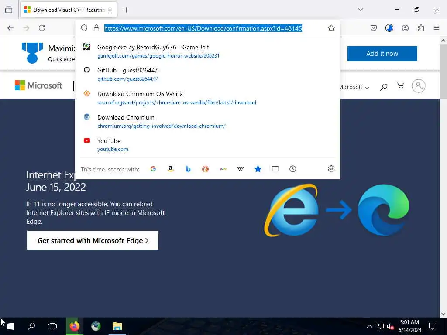This screenshot has height=335, width=447.
Task: Open the Extensions puzzle icon
Action: coord(421,28)
